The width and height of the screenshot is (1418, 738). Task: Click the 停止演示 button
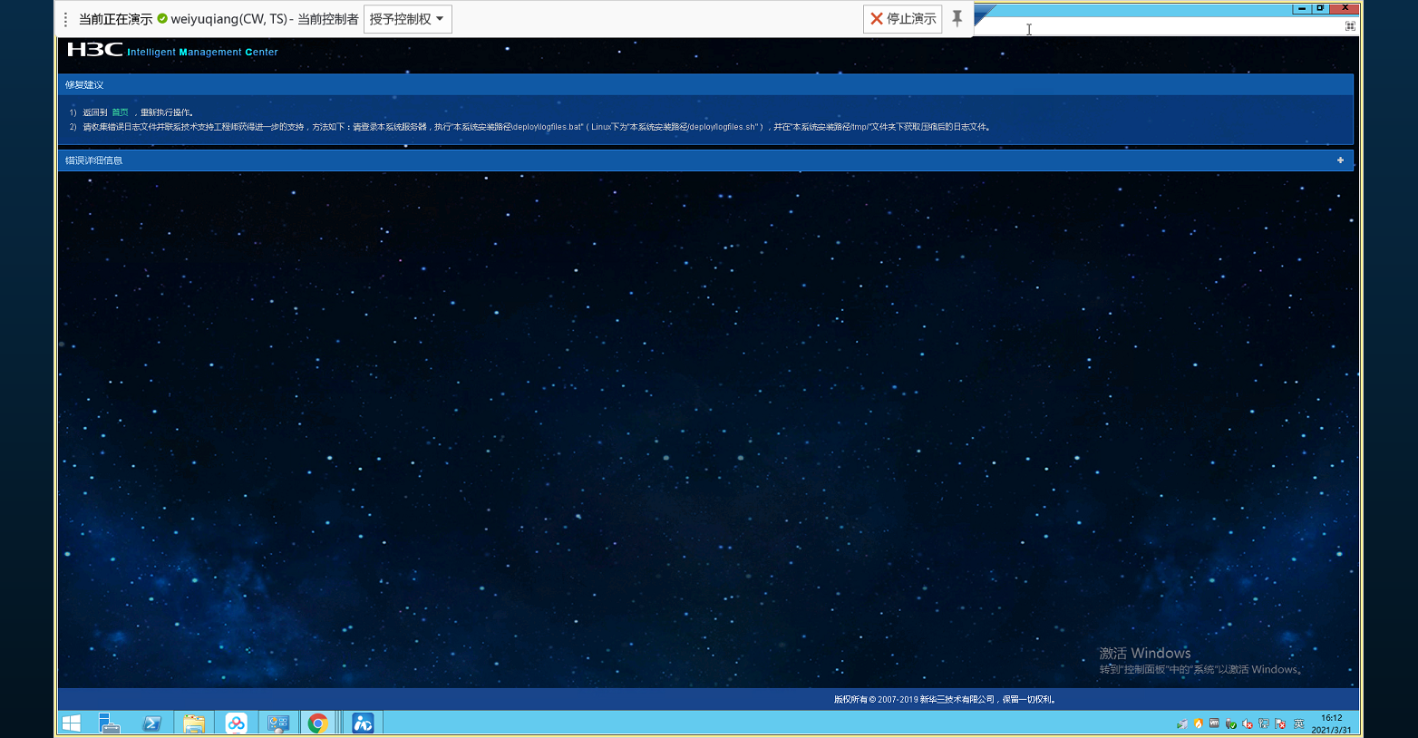(903, 19)
